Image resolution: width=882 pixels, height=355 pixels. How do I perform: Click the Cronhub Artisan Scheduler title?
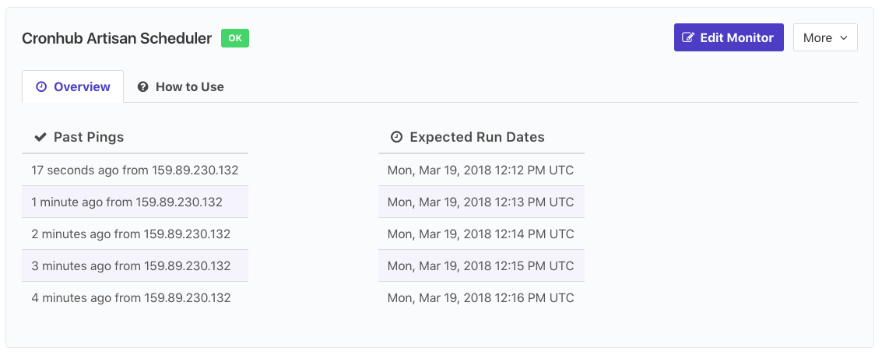click(117, 38)
